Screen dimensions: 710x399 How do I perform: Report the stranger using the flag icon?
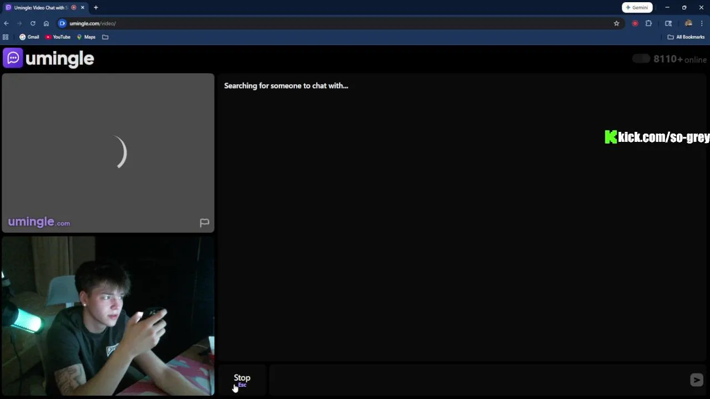(x=204, y=223)
